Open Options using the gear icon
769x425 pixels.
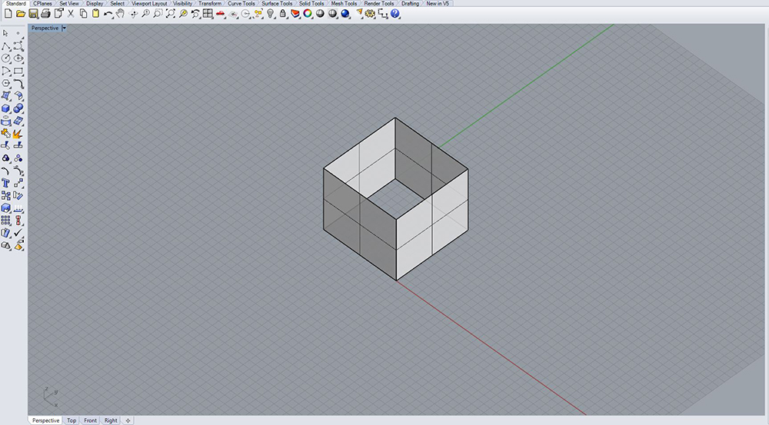(x=371, y=14)
